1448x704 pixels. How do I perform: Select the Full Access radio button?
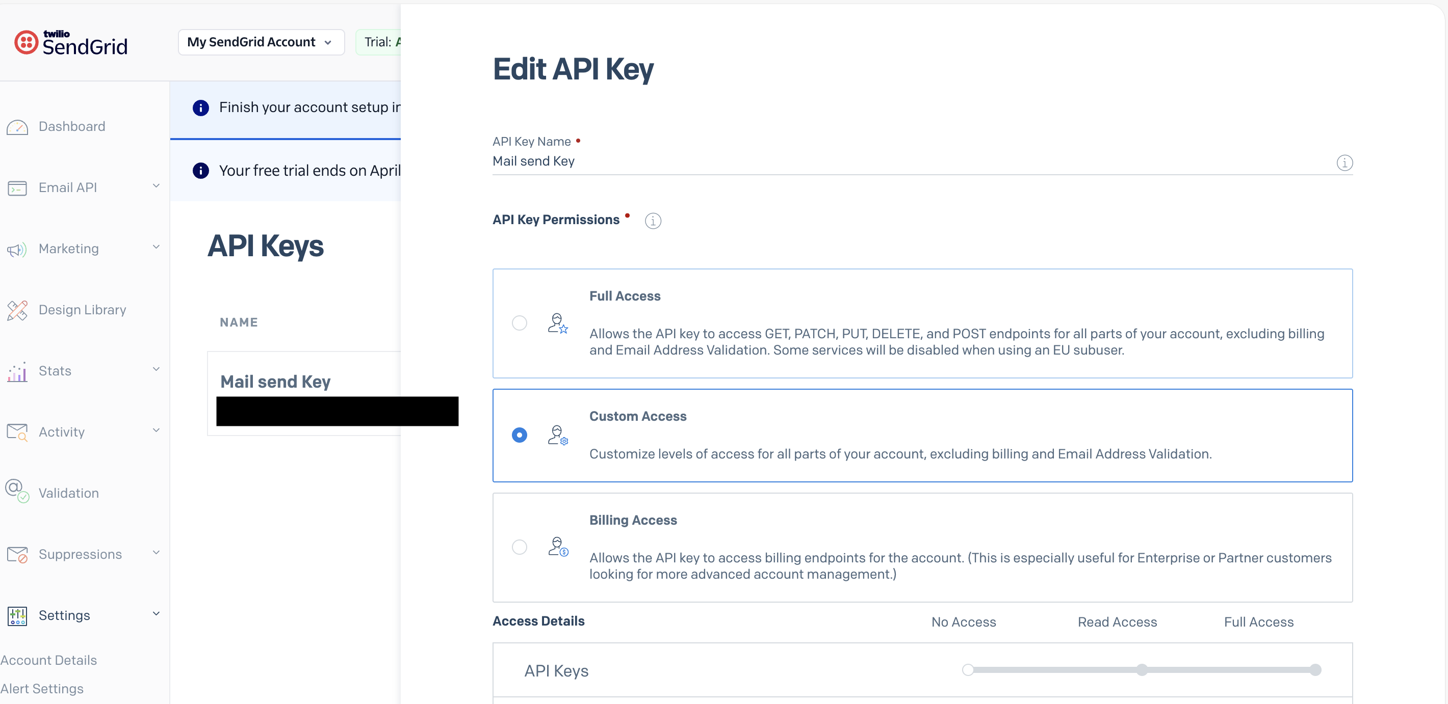point(520,323)
